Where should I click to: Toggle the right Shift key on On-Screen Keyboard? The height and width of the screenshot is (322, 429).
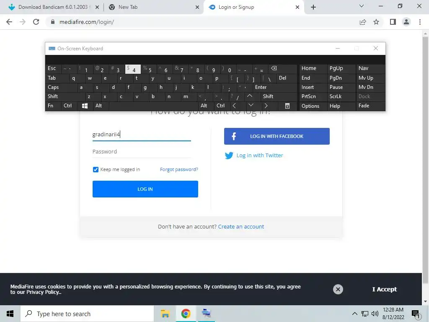(x=279, y=96)
